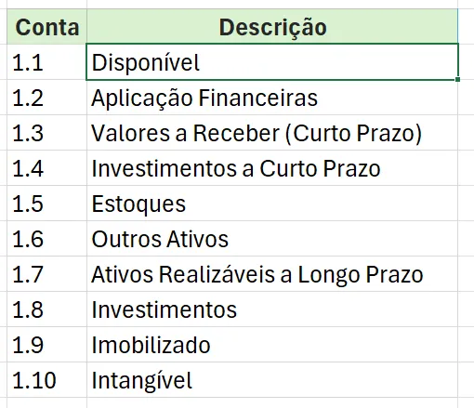This screenshot has height=408, width=474.
Task: Select the Descrição header cell
Action: point(272,27)
